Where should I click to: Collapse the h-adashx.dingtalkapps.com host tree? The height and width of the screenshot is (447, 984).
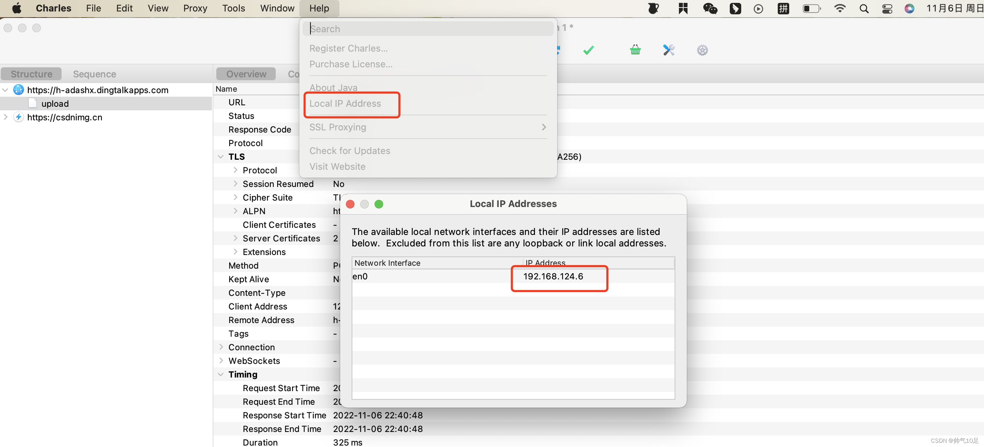pyautogui.click(x=5, y=90)
